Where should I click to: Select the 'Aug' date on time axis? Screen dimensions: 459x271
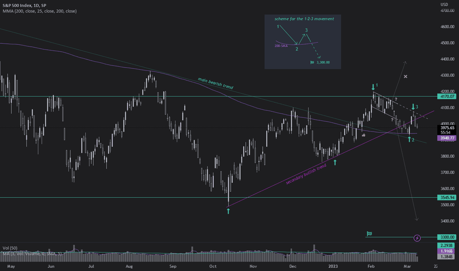coord(129,266)
